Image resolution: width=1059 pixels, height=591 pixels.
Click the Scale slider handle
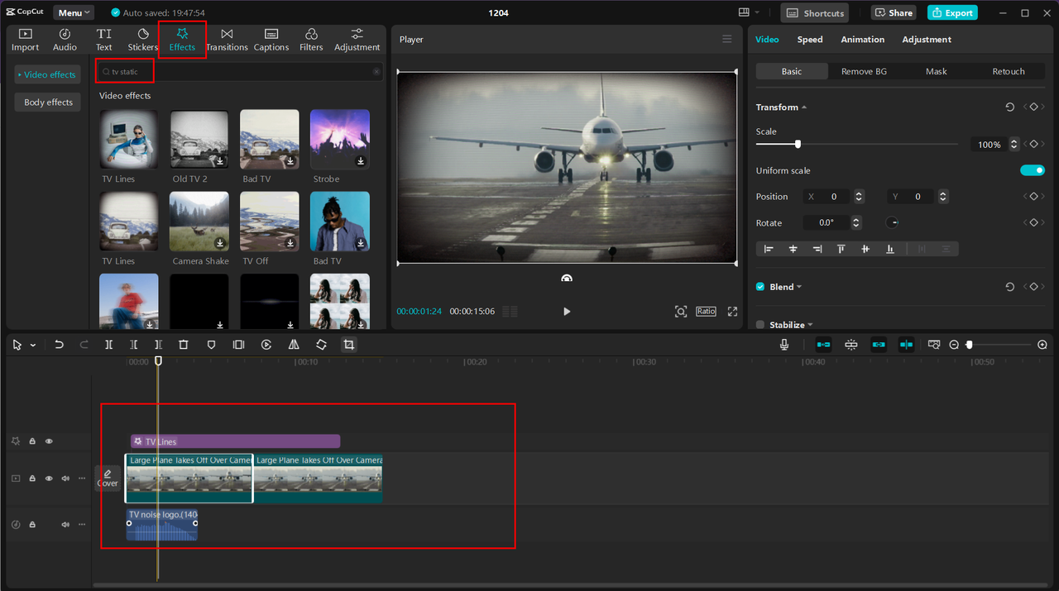(798, 145)
